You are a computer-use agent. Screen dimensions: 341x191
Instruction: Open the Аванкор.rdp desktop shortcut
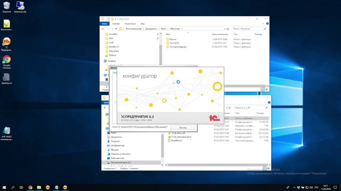click(20, 7)
